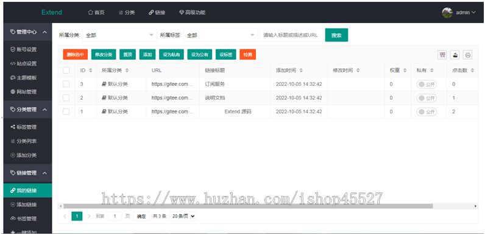Sort by 点击数 column arrows
Viewport: 485px width, 235px height.
coord(472,71)
